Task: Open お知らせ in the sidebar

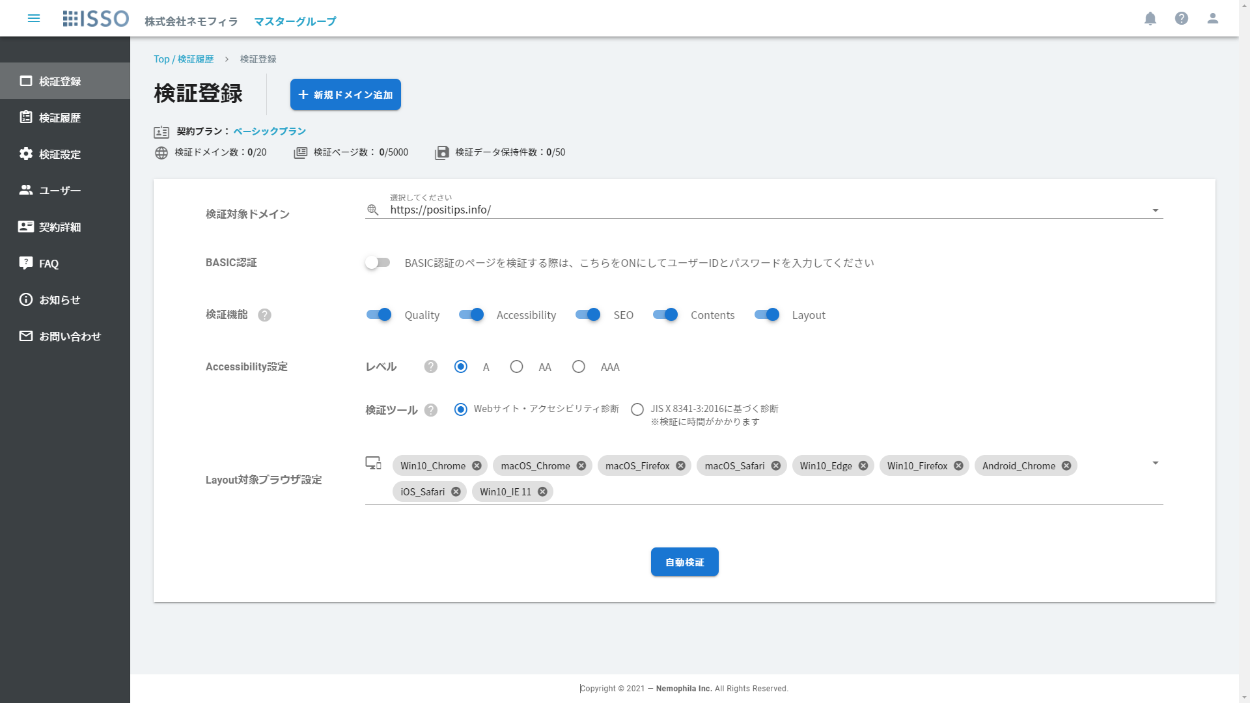Action: pyautogui.click(x=65, y=300)
